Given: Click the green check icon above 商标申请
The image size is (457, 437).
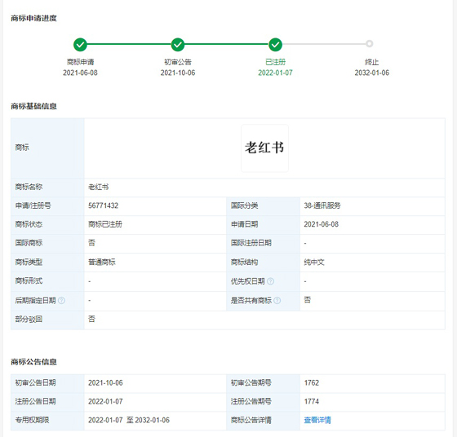Looking at the screenshot, I should click(80, 45).
